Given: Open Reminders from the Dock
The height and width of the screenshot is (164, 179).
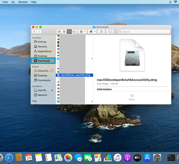Looking at the screenshot, I should pyautogui.click(x=49, y=158).
